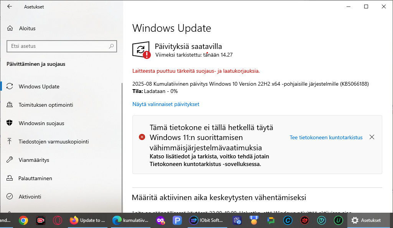The height and width of the screenshot is (228, 393).
Task: Dismiss the Windows 11 requirements notice
Action: coord(372,137)
